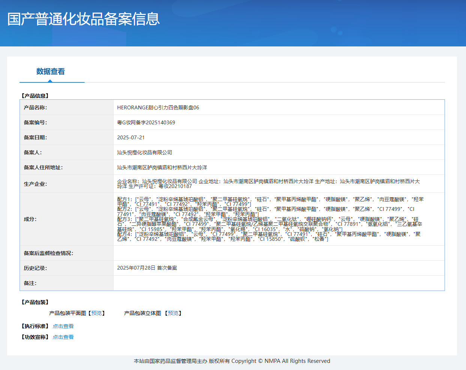Preview 产品包装平面图 via its 预览 link
The image size is (466, 370).
(96, 313)
